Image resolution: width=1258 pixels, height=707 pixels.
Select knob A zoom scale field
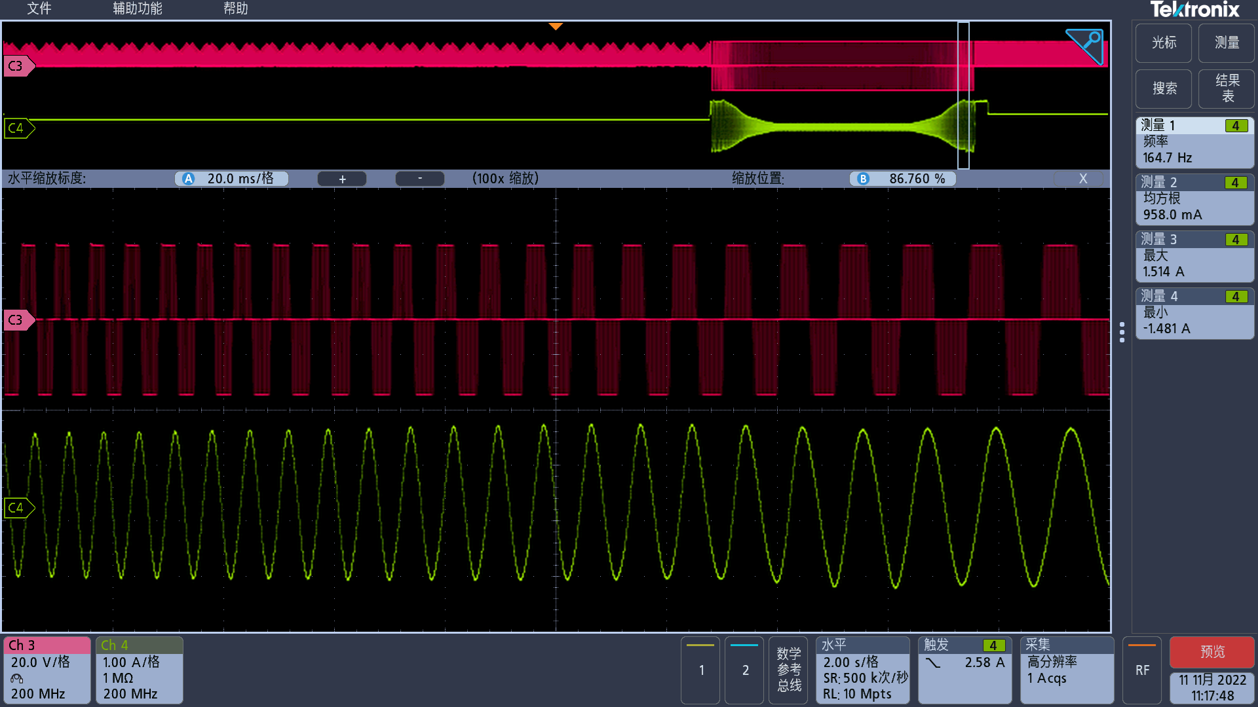pyautogui.click(x=232, y=179)
